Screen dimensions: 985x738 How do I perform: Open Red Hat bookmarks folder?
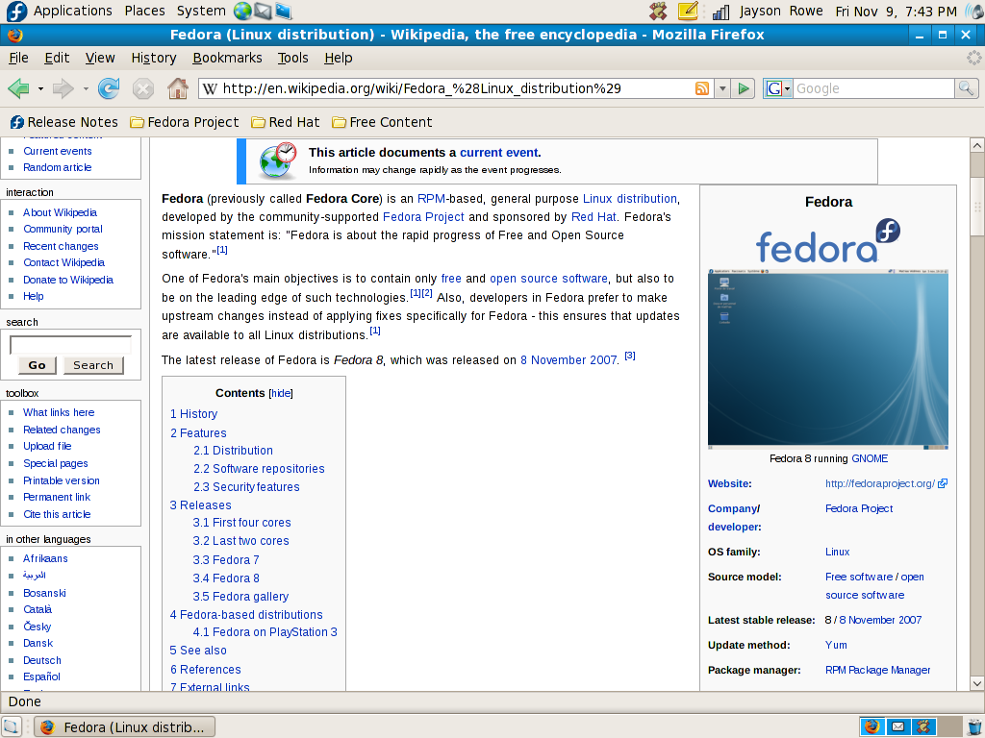[x=285, y=122]
